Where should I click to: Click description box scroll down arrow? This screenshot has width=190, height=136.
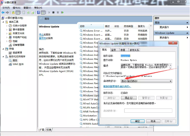tap(170, 68)
